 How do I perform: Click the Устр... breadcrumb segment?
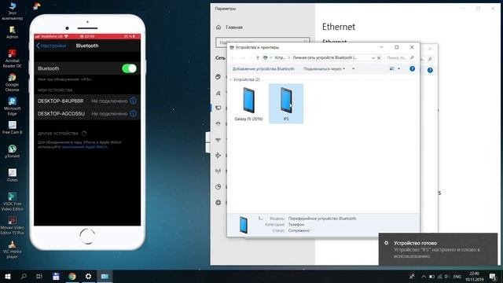pyautogui.click(x=280, y=57)
